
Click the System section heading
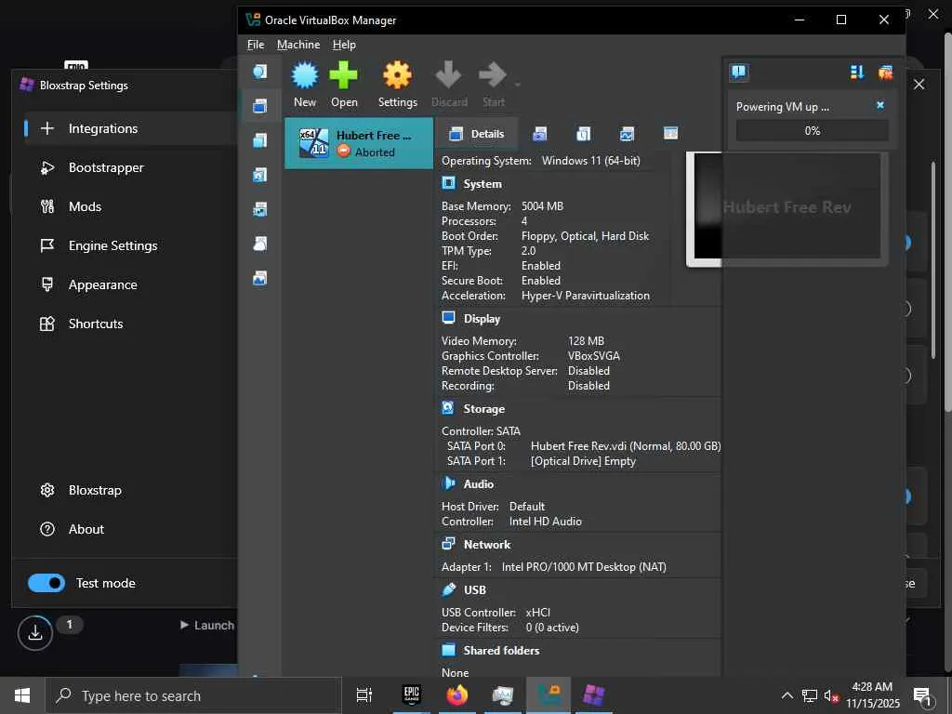point(483,184)
